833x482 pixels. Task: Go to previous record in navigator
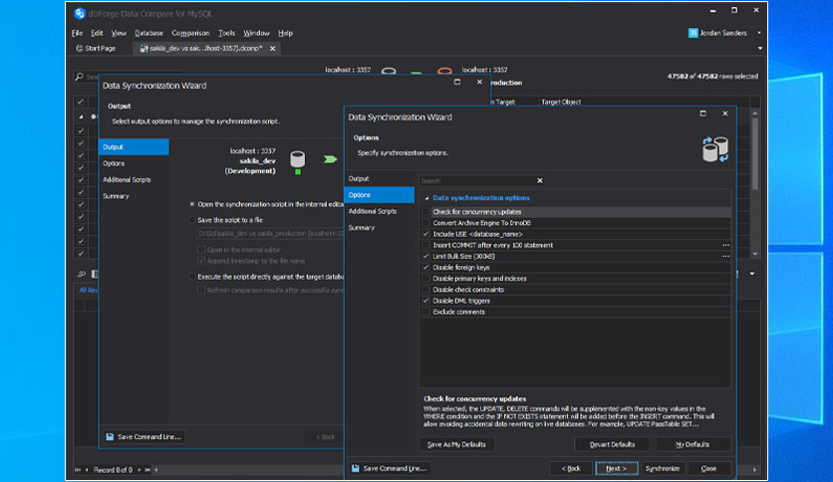click(x=87, y=470)
